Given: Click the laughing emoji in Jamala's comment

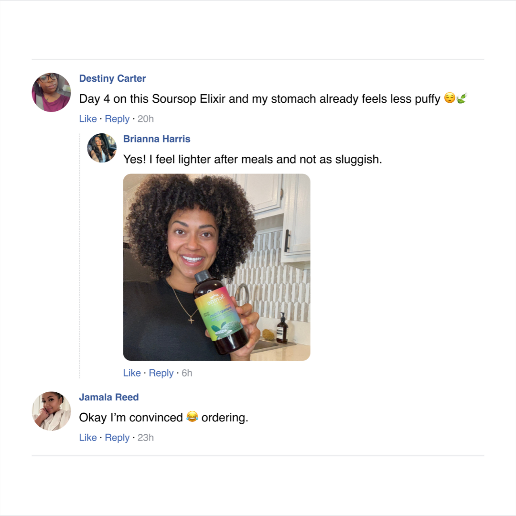Looking at the screenshot, I should (x=192, y=417).
